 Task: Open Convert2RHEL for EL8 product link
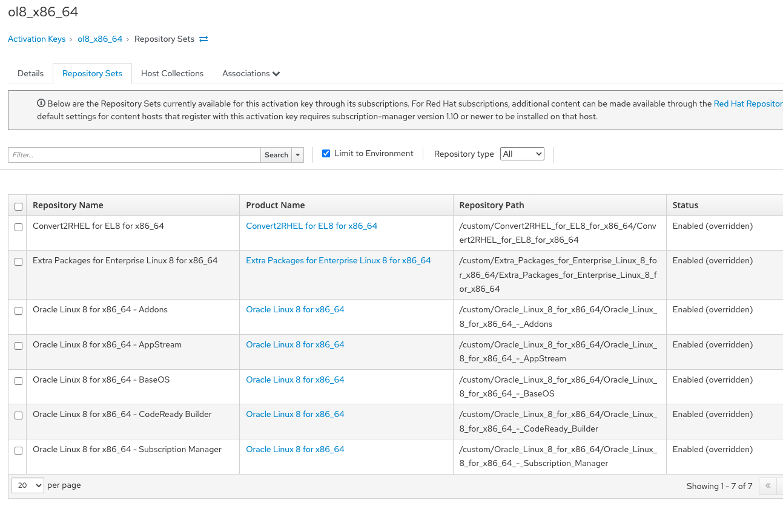click(x=311, y=226)
